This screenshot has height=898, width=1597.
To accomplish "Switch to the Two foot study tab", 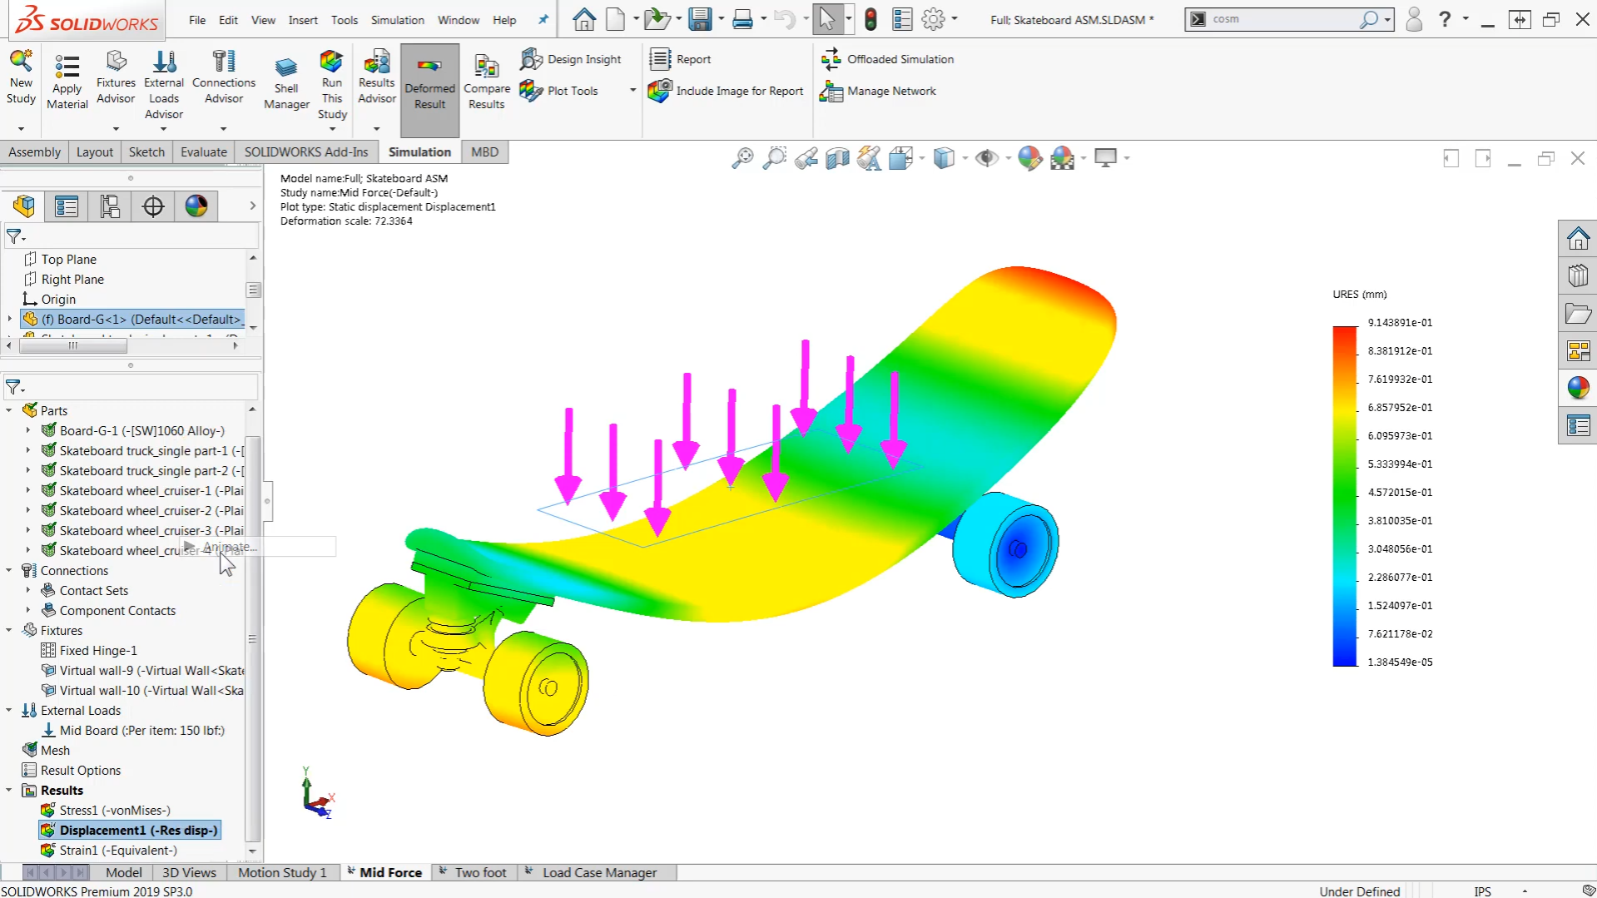I will click(481, 871).
